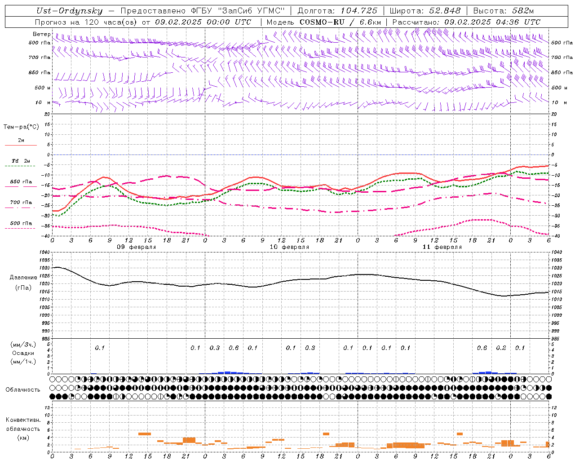Click the Тем-ра(°C) axis title
This screenshot has width=575, height=460.
(x=21, y=127)
